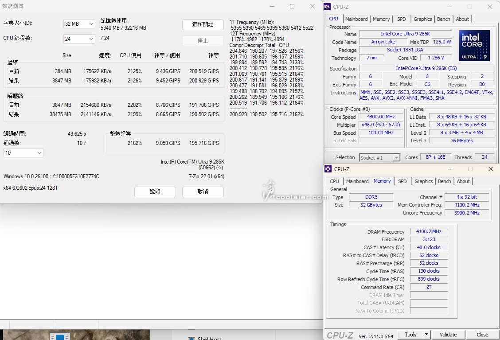This screenshot has width=500, height=340.
Task: Open help with the 說明 button
Action: coord(155,191)
